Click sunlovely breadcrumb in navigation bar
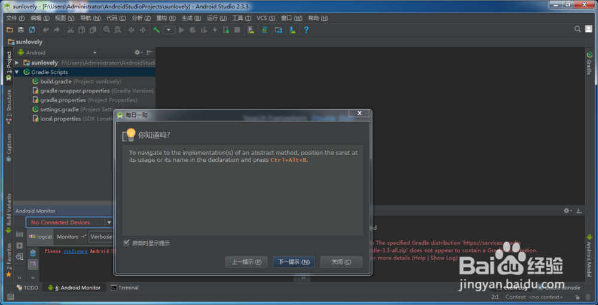This screenshot has height=305, width=598. tap(25, 42)
